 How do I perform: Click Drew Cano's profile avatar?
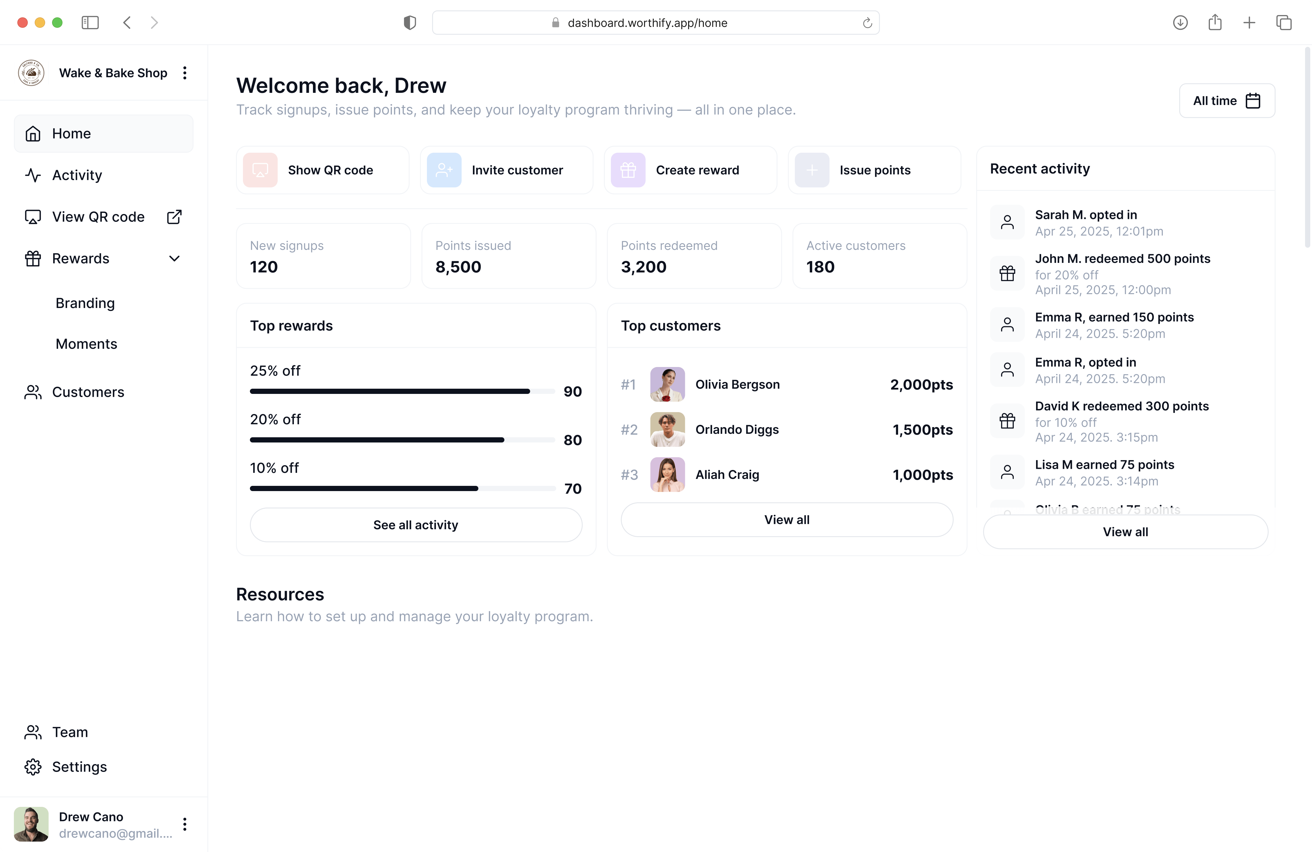[x=31, y=824]
